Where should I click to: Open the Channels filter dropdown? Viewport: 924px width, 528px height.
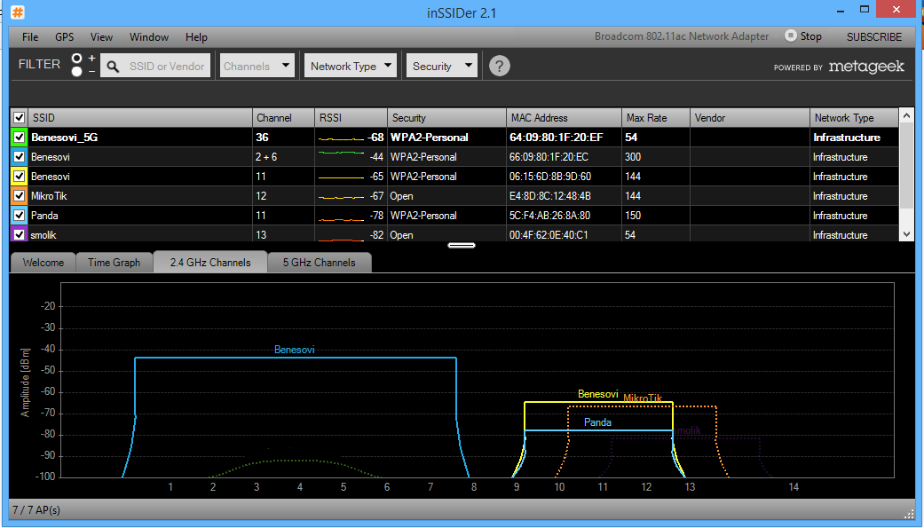tap(257, 66)
